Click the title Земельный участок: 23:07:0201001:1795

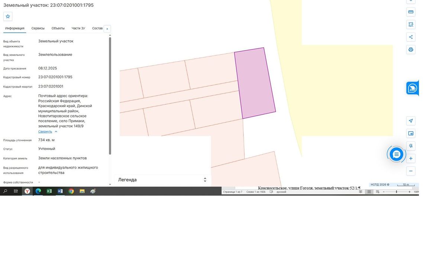[x=49, y=5]
